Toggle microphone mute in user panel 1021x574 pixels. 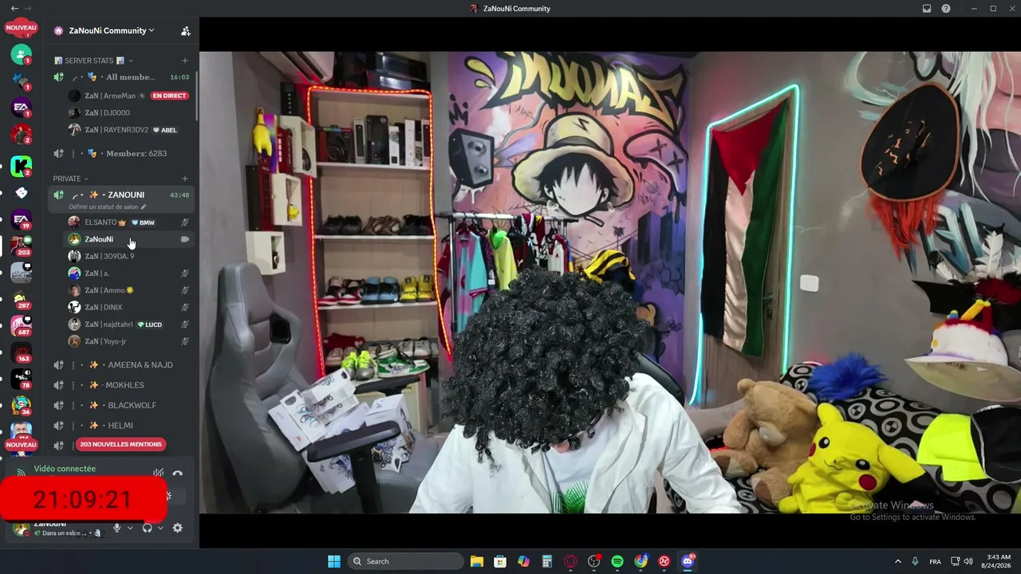[x=116, y=528]
